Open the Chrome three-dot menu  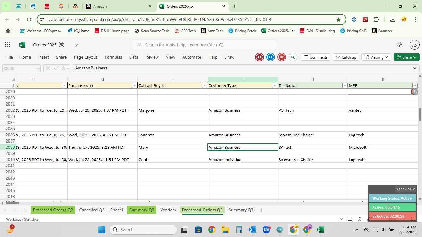coord(415,19)
